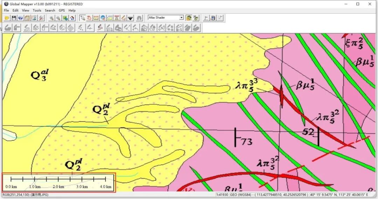378x199 pixels.
Task: Click the last icon of the GPS toolbar group
Action: click(219, 18)
